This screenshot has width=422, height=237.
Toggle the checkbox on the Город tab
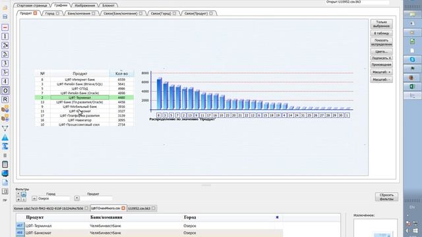pyautogui.click(x=57, y=13)
